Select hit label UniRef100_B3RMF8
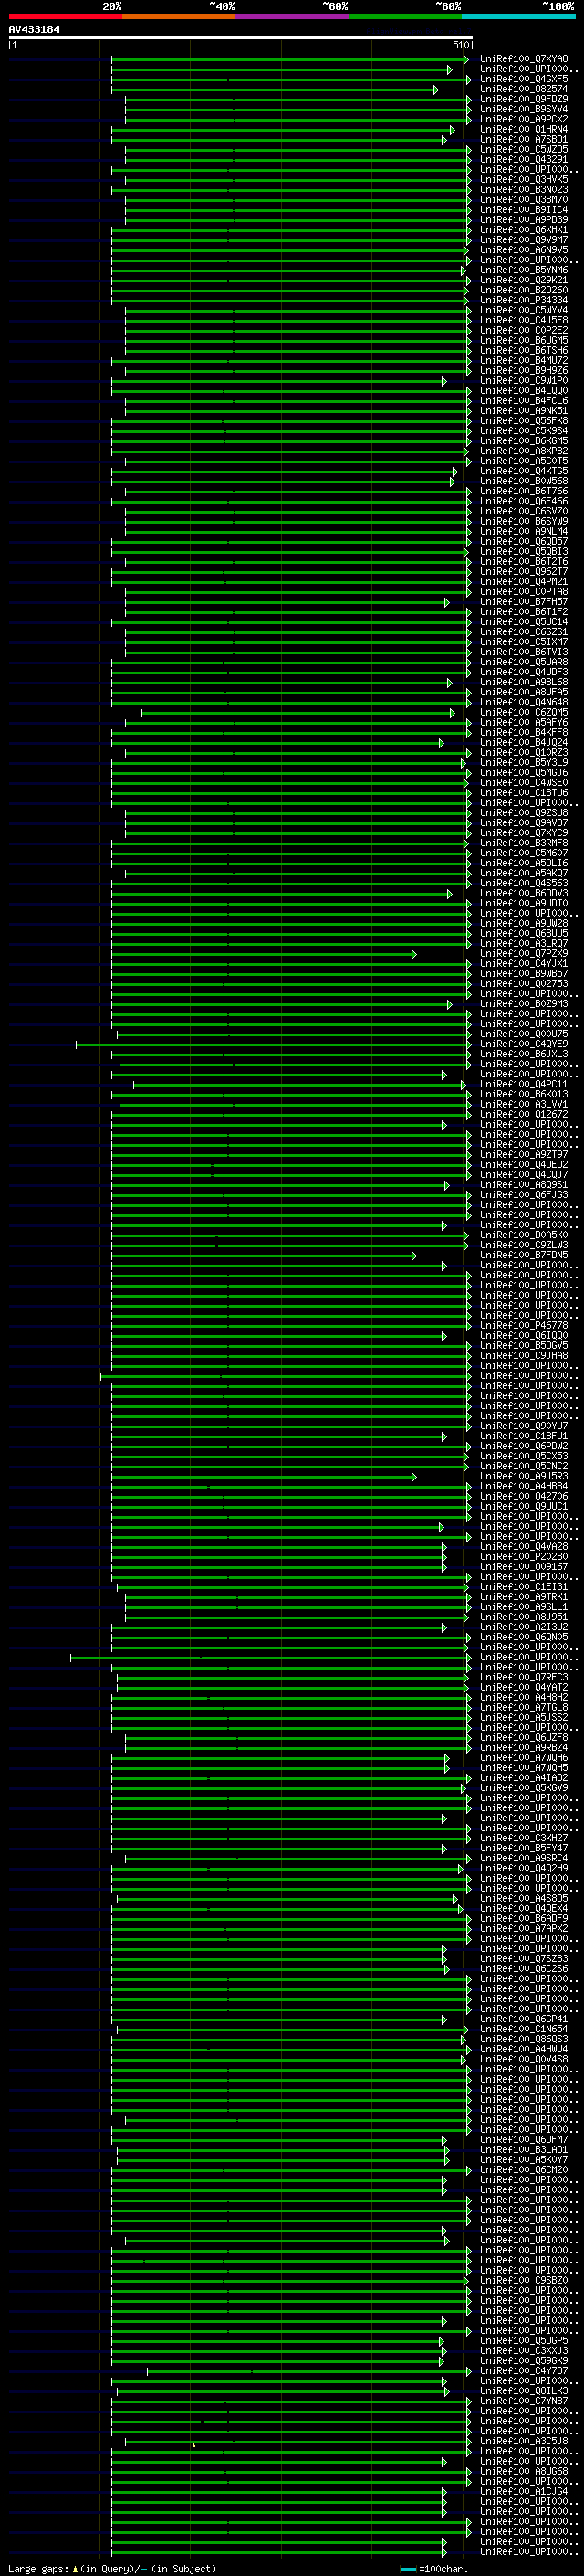The width and height of the screenshot is (584, 2576). click(x=524, y=843)
